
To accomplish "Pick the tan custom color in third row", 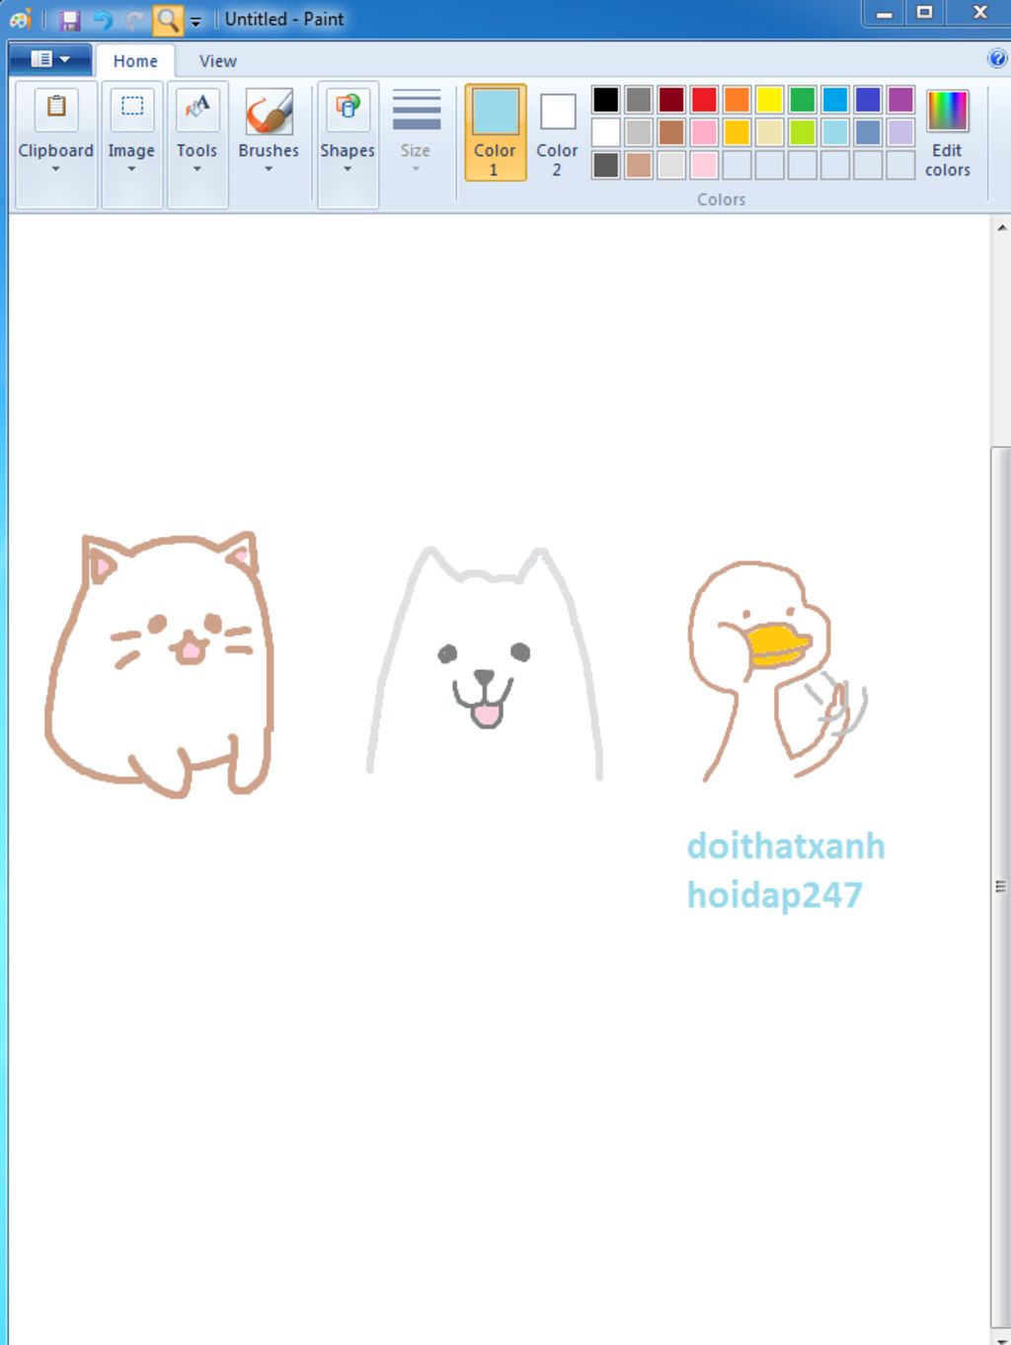I will coord(639,165).
